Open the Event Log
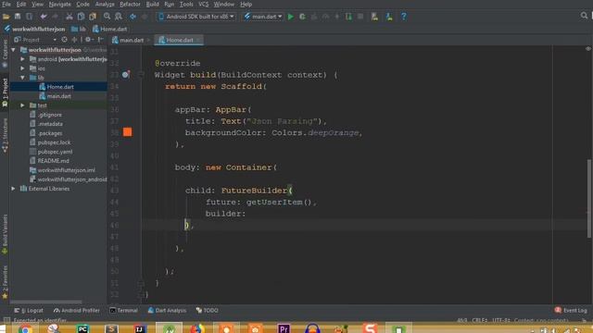This screenshot has height=333, width=593. pyautogui.click(x=571, y=311)
